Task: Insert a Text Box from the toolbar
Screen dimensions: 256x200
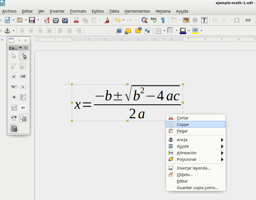Action: coord(204,20)
